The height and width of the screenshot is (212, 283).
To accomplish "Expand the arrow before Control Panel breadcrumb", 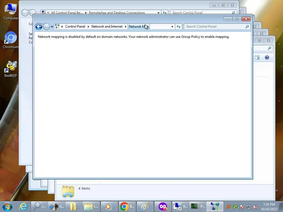I will pos(62,26).
